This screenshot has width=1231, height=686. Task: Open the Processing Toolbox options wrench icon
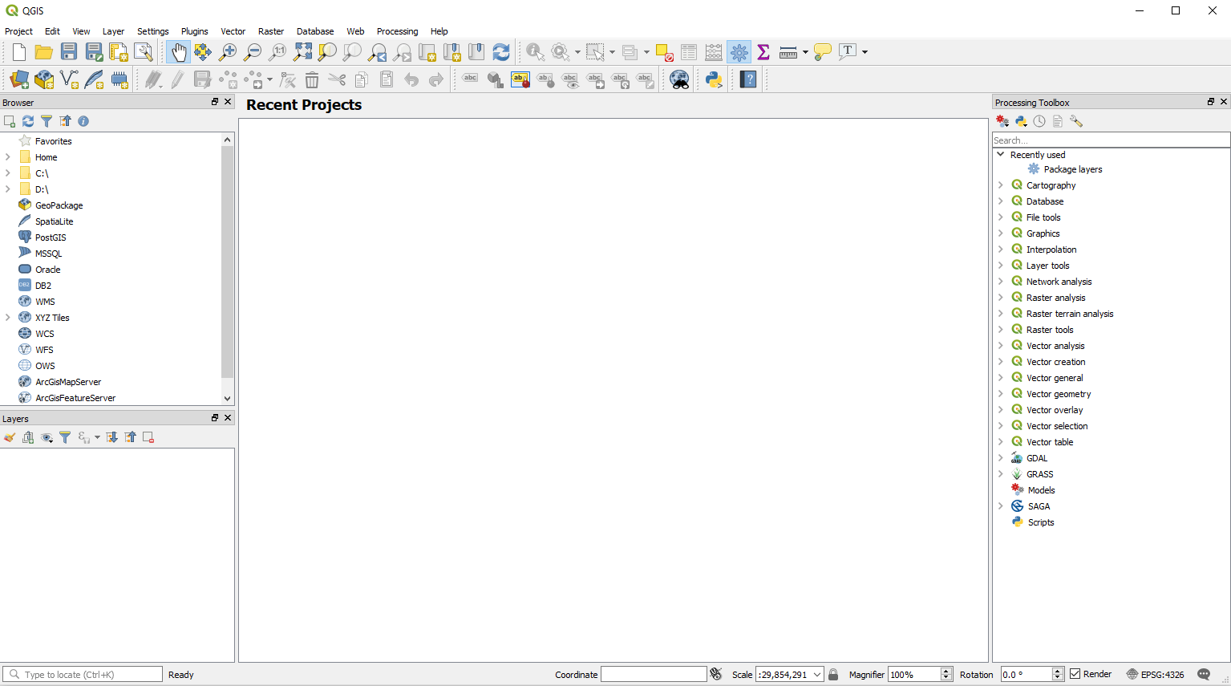point(1076,121)
